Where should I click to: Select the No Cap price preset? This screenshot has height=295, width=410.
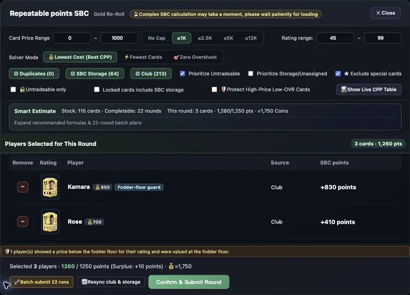[x=156, y=38]
